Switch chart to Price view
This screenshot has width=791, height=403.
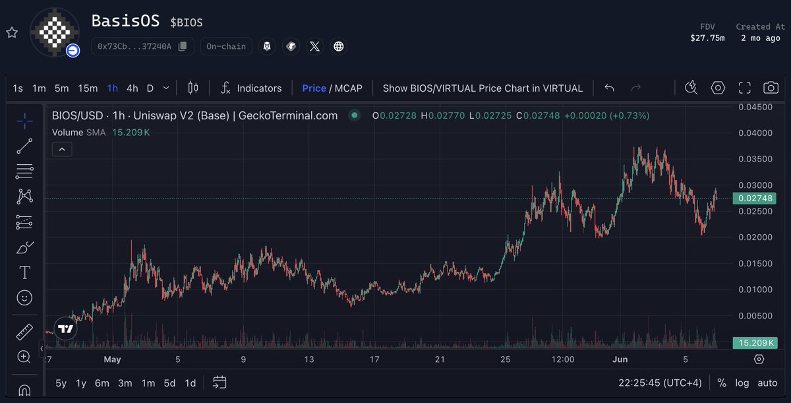point(314,88)
